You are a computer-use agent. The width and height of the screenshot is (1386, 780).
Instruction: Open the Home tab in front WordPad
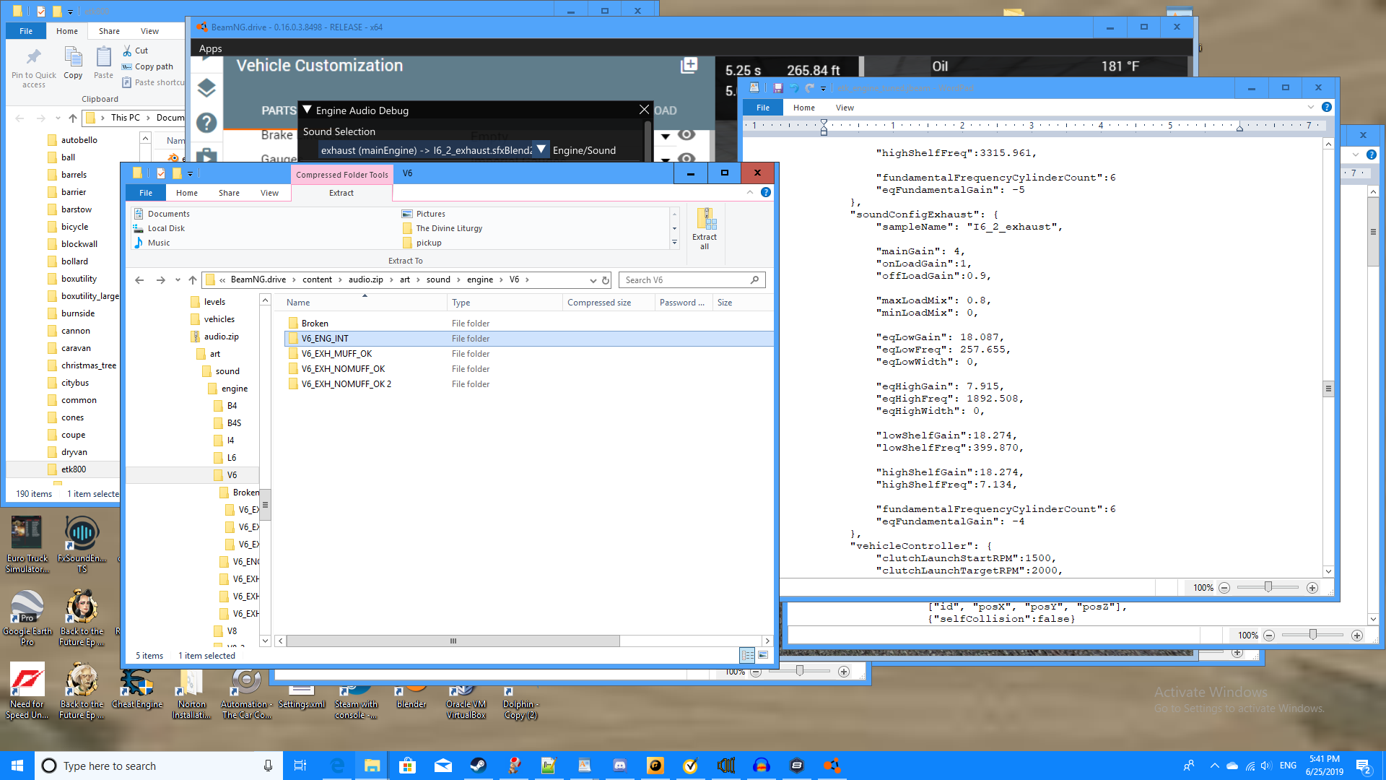(x=803, y=108)
